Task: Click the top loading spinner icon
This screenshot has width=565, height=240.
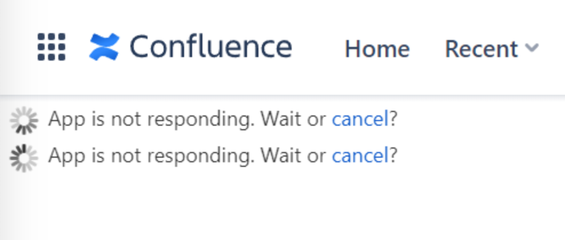Action: [24, 121]
